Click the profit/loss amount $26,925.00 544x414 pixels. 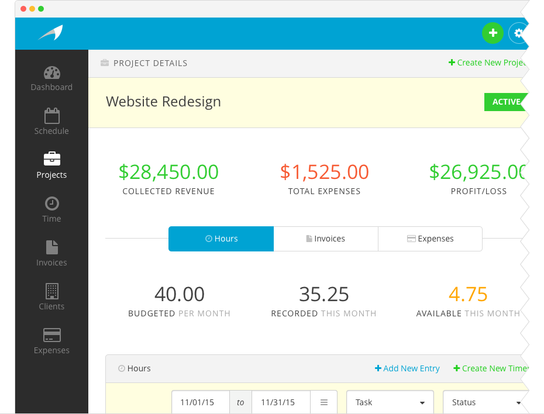478,172
